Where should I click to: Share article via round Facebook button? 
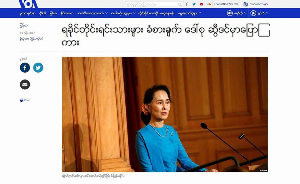25,68
